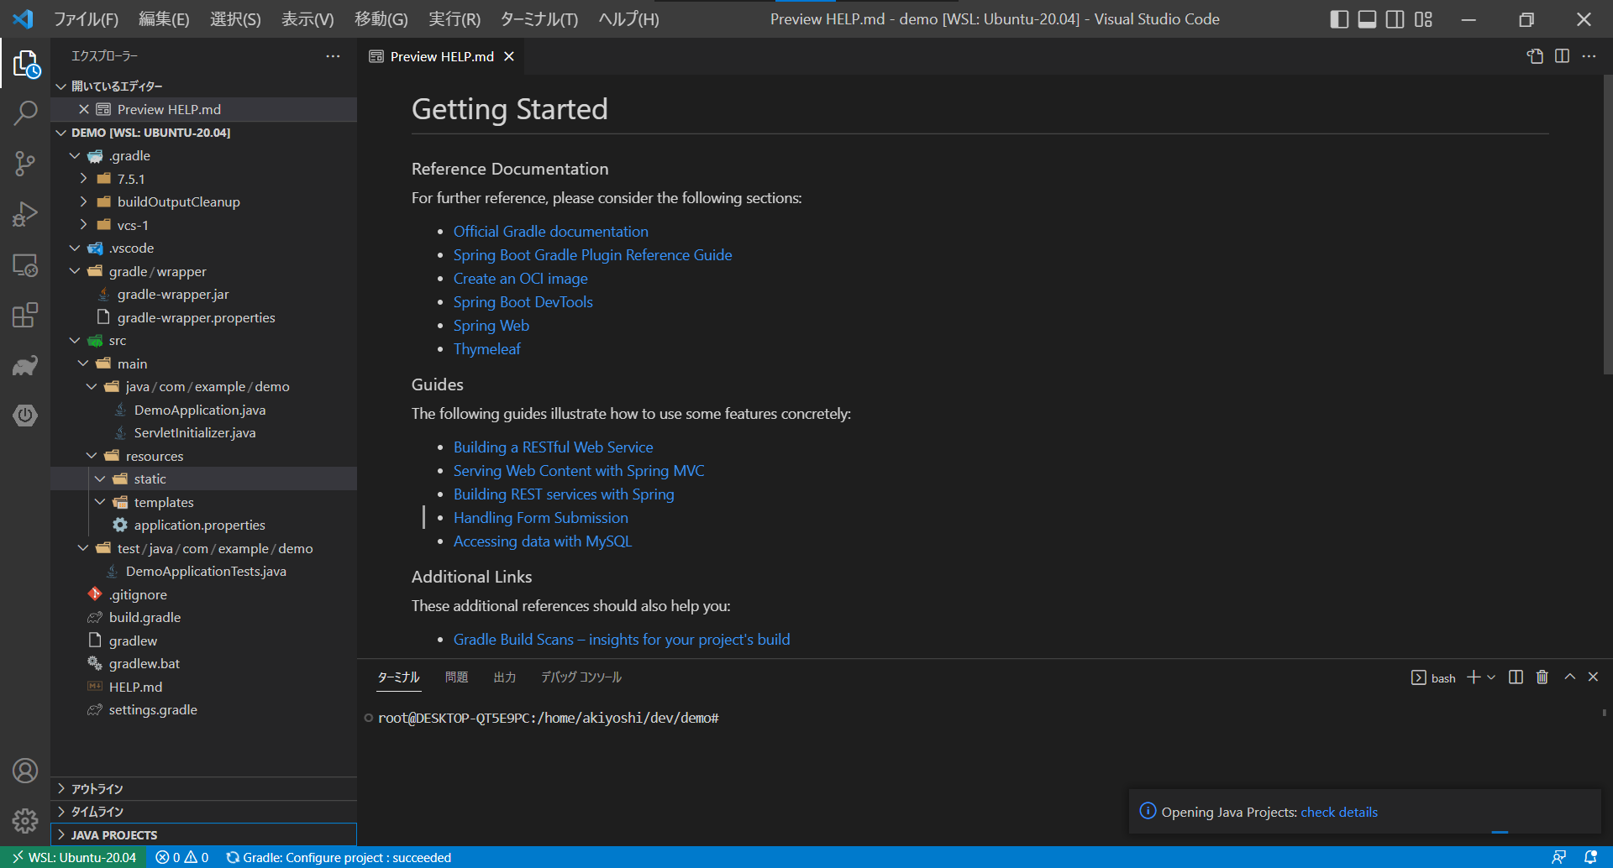Split the terminal panel
This screenshot has width=1613, height=868.
click(x=1516, y=677)
